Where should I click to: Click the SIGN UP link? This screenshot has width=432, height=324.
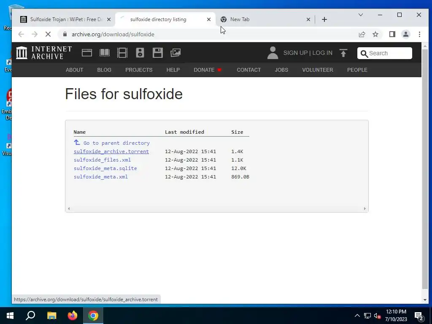point(295,53)
